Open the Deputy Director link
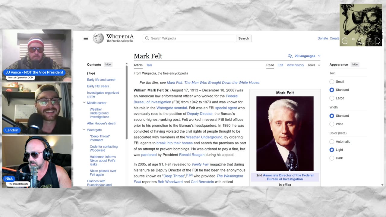The image size is (386, 217). coord(200,114)
